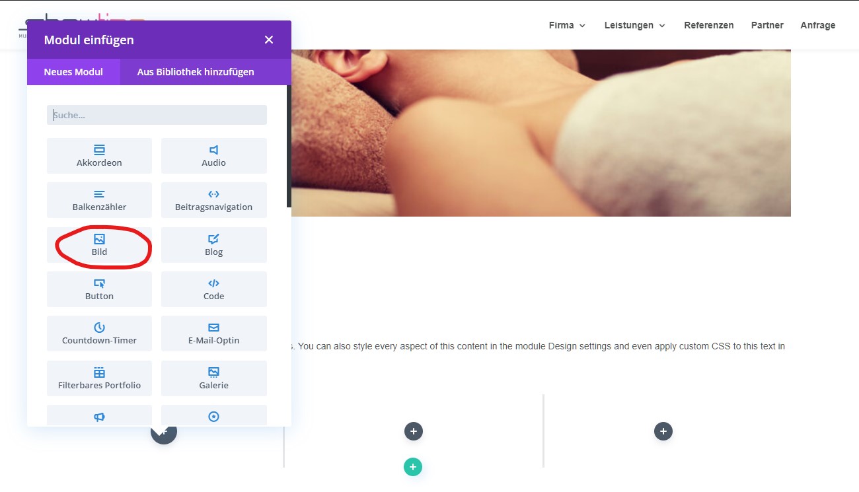Image resolution: width=859 pixels, height=492 pixels.
Task: Add the Blog module
Action: 213,245
